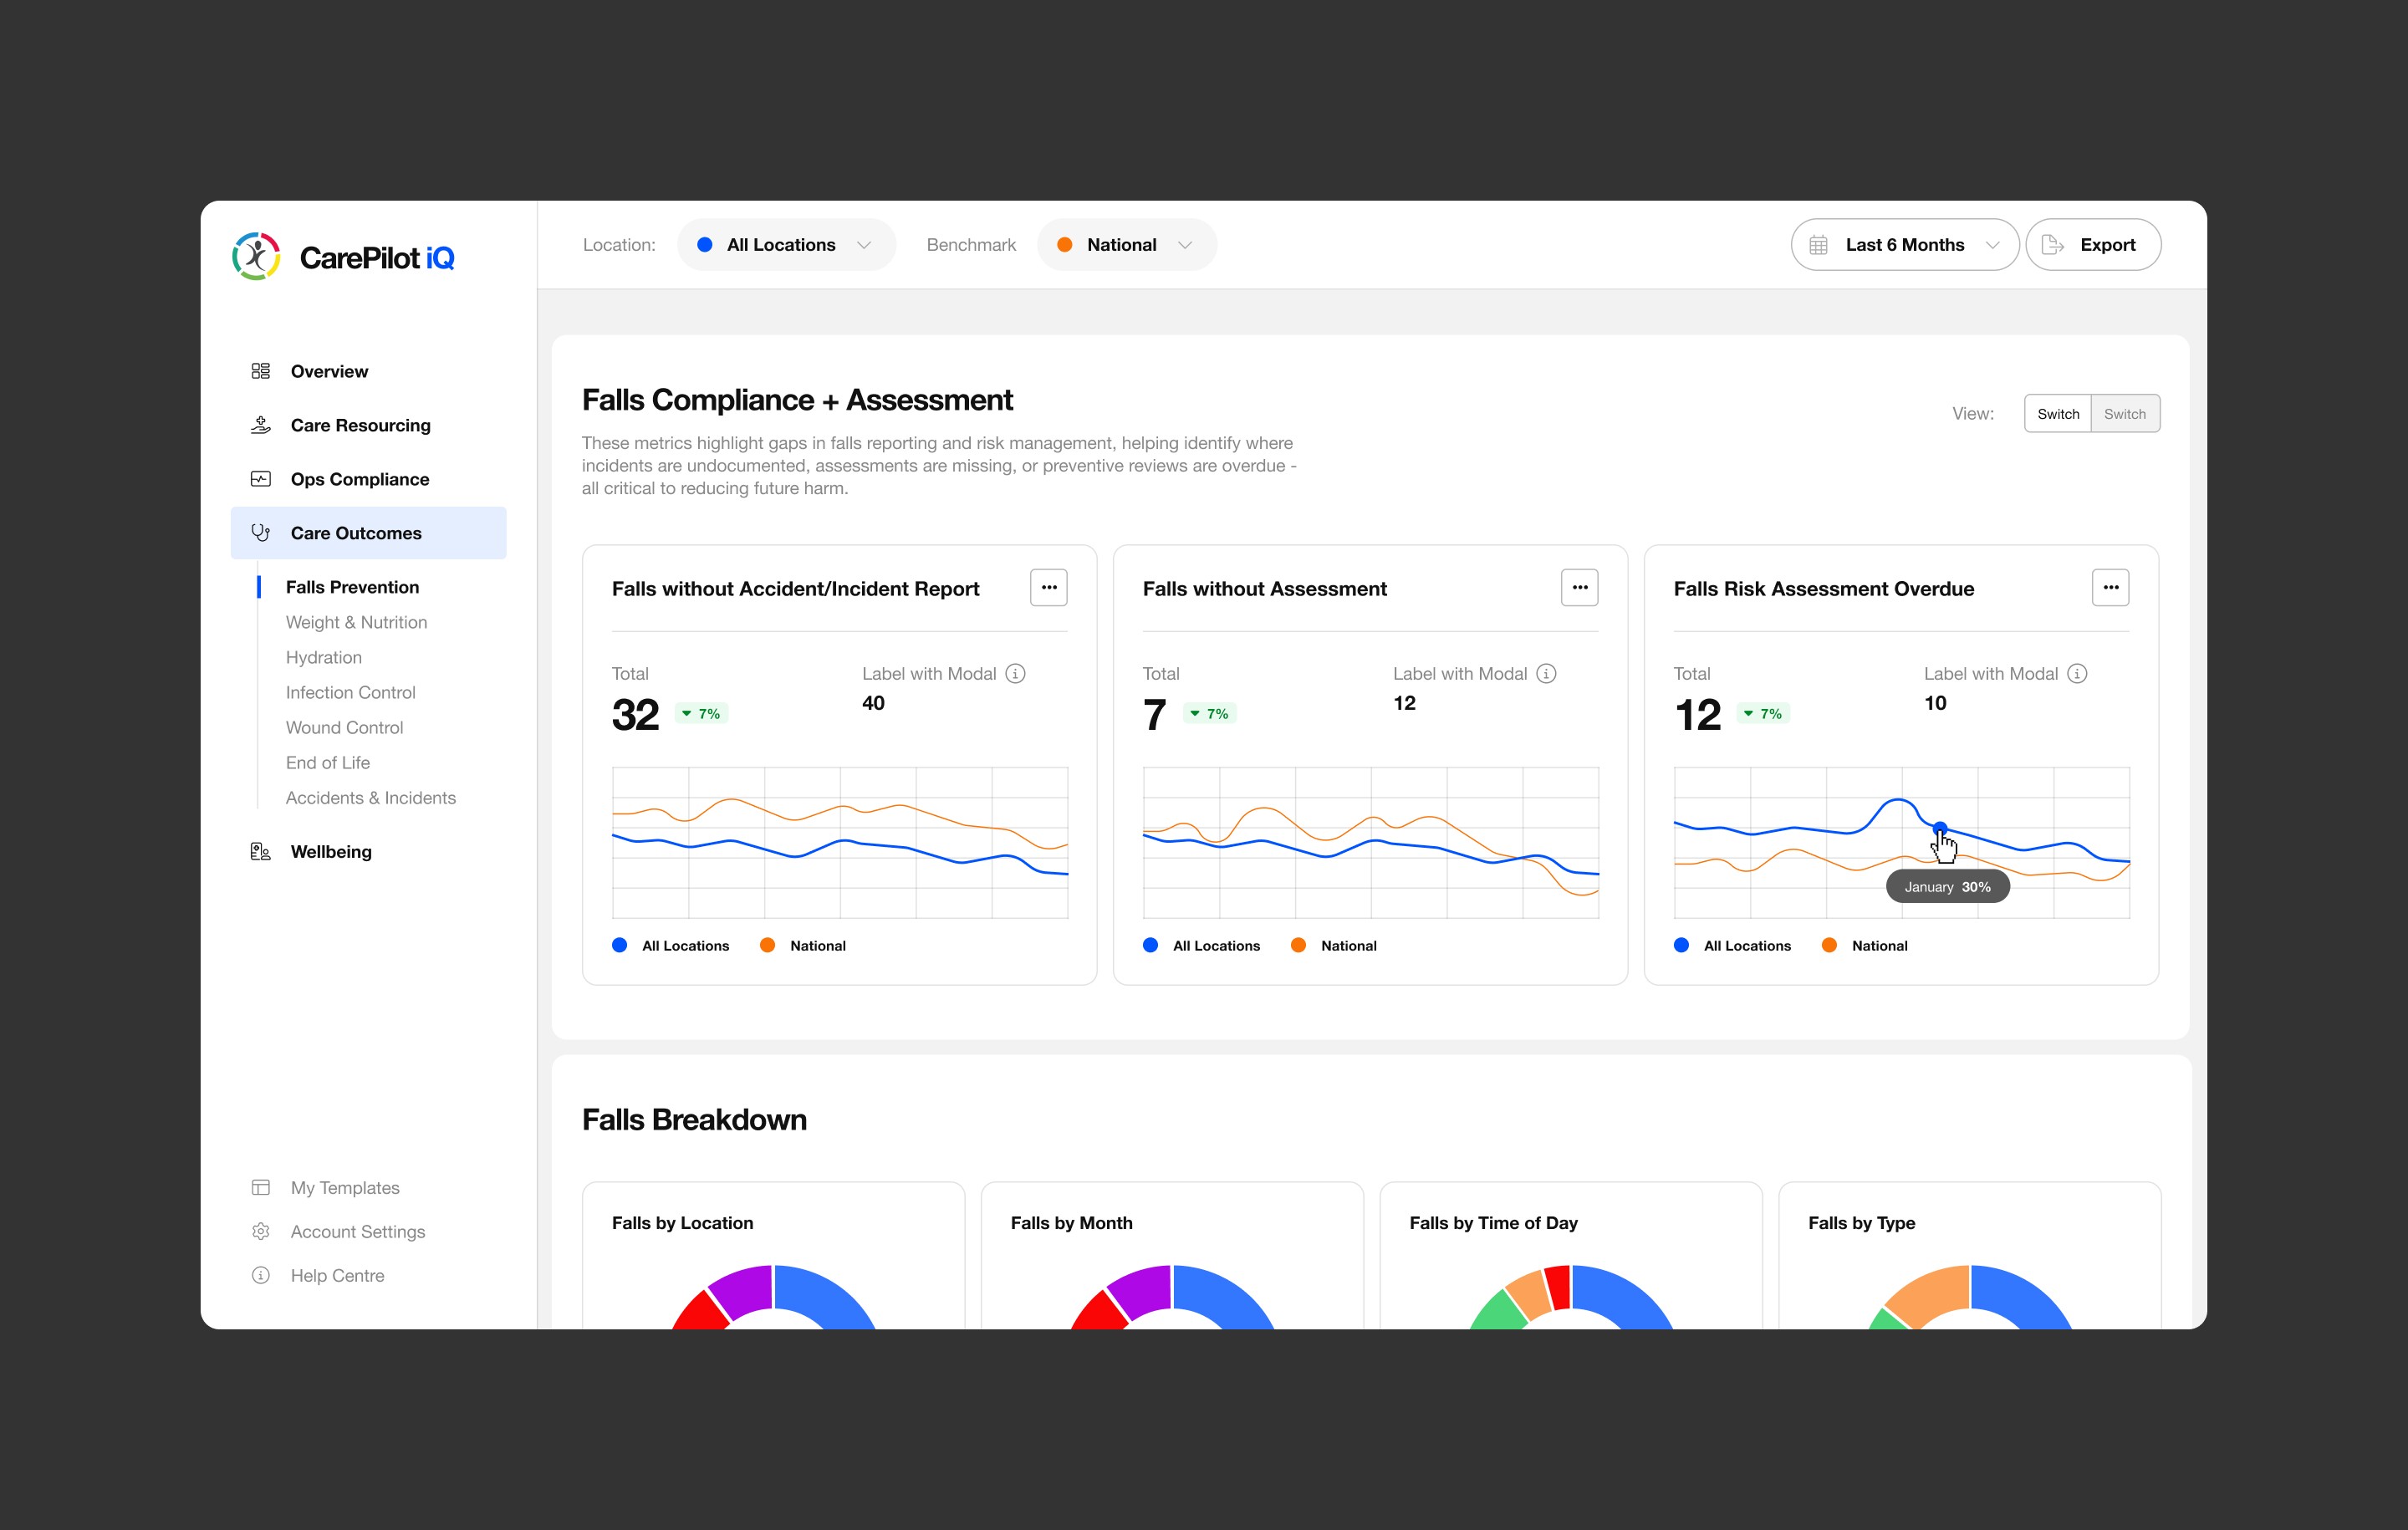
Task: Open the National benchmark dropdown
Action: click(x=1126, y=245)
